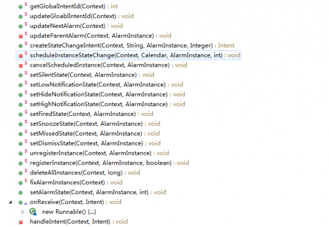Collapse the onReceive method node
The image size is (329, 227).
click(x=10, y=202)
